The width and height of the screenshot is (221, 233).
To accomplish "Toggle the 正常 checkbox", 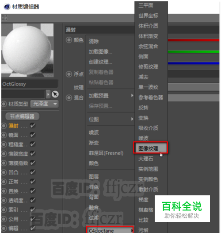I will [32, 182].
